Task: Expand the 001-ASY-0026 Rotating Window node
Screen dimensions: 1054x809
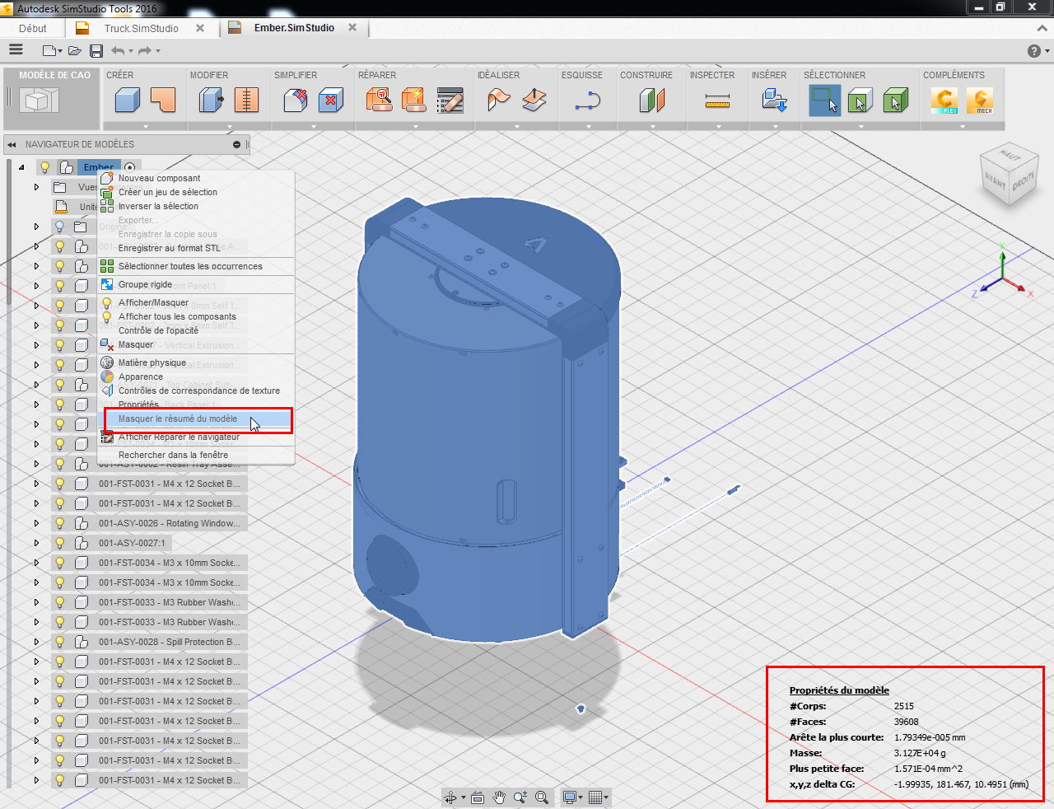Action: pyautogui.click(x=36, y=523)
